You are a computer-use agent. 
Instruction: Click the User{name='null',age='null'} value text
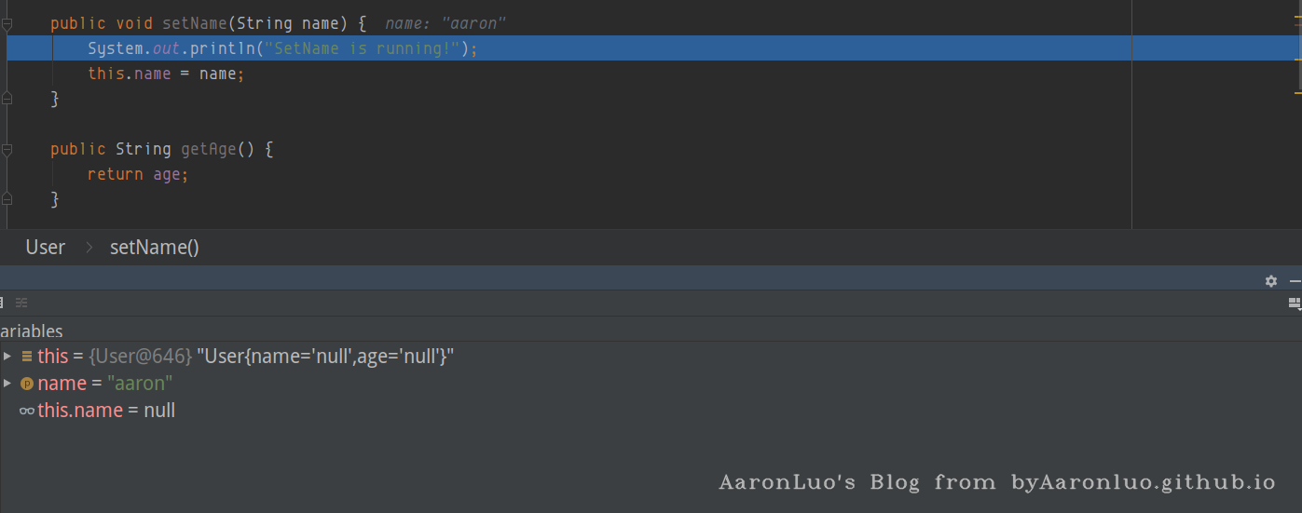325,357
